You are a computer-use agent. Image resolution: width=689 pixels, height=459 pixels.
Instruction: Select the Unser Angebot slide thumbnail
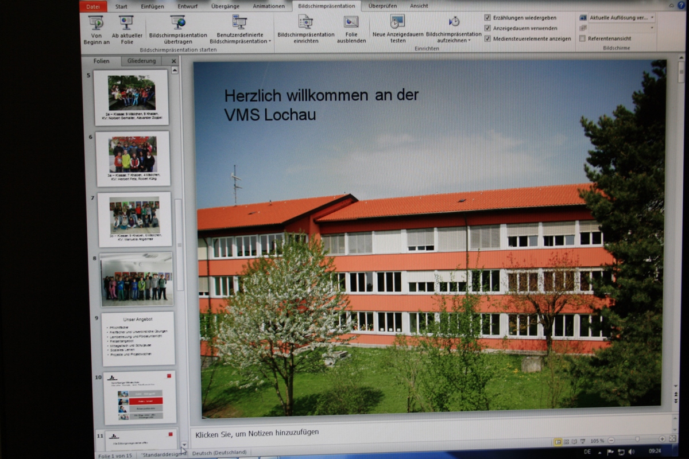click(x=138, y=339)
